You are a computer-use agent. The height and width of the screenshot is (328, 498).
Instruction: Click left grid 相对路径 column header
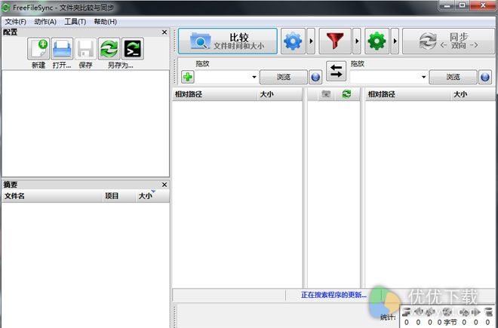click(215, 94)
